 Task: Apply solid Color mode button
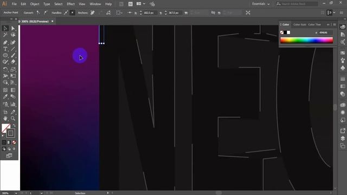[x=4, y=142]
